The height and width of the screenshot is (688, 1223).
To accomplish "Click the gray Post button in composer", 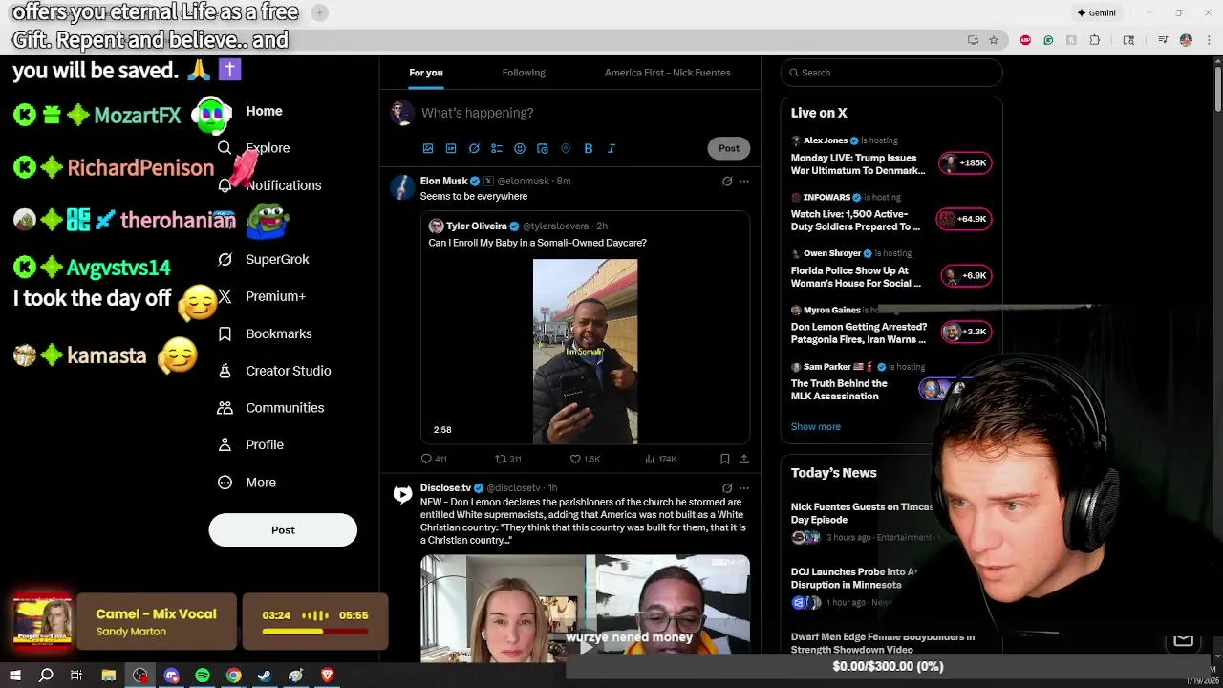I will [x=729, y=148].
